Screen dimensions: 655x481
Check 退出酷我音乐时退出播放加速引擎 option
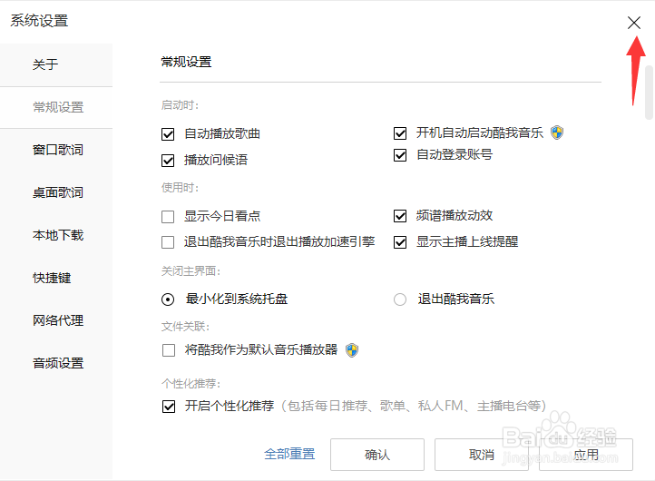tap(168, 242)
